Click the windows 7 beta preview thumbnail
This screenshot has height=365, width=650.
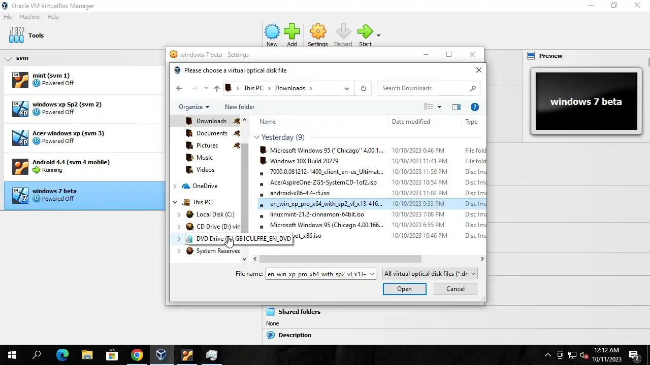coord(587,101)
